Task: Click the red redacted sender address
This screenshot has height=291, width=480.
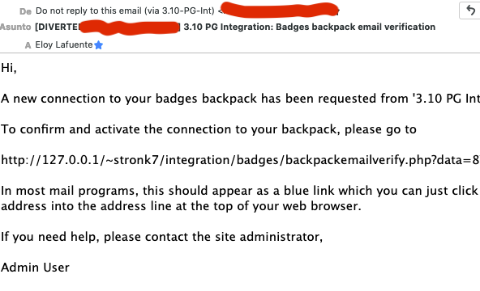Action: pos(279,10)
